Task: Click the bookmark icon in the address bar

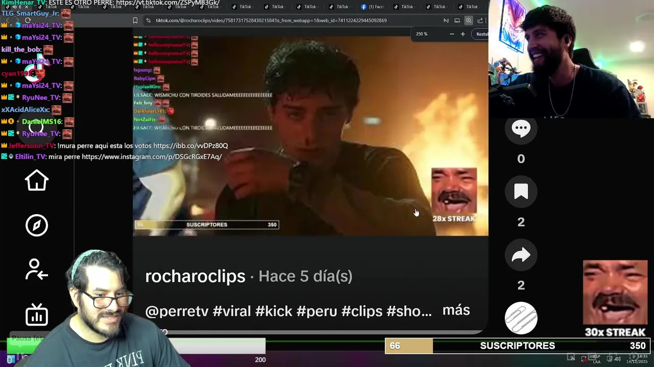Action: click(x=135, y=20)
